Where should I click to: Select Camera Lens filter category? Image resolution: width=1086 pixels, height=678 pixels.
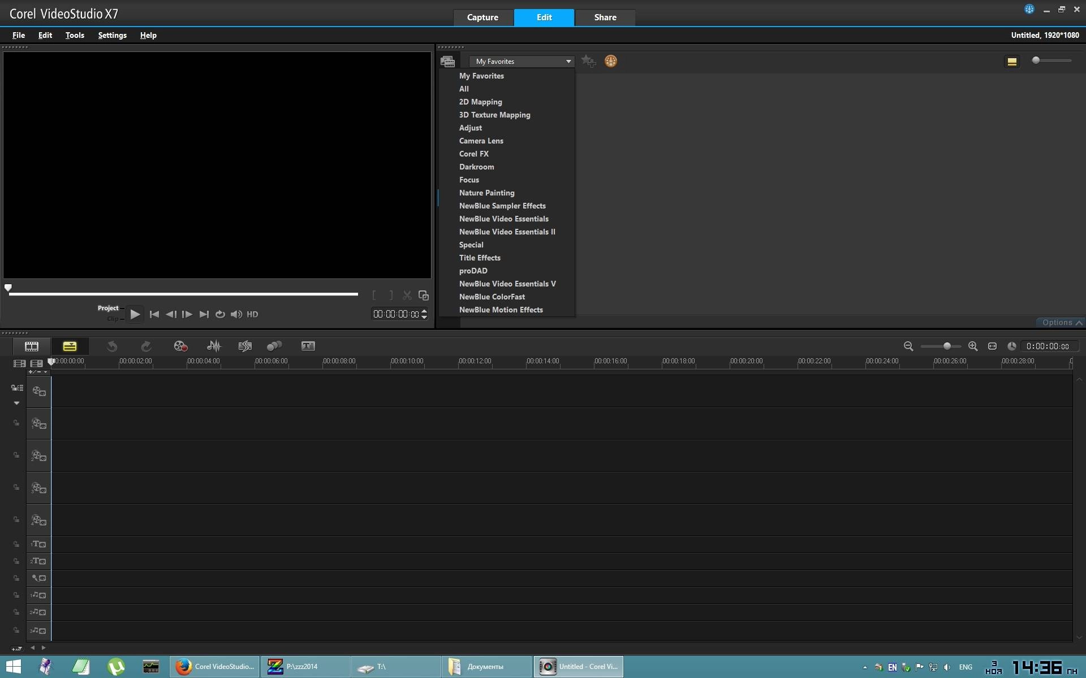(481, 141)
